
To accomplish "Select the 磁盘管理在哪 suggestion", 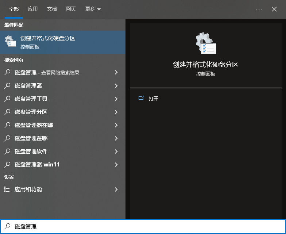I will tap(63, 138).
